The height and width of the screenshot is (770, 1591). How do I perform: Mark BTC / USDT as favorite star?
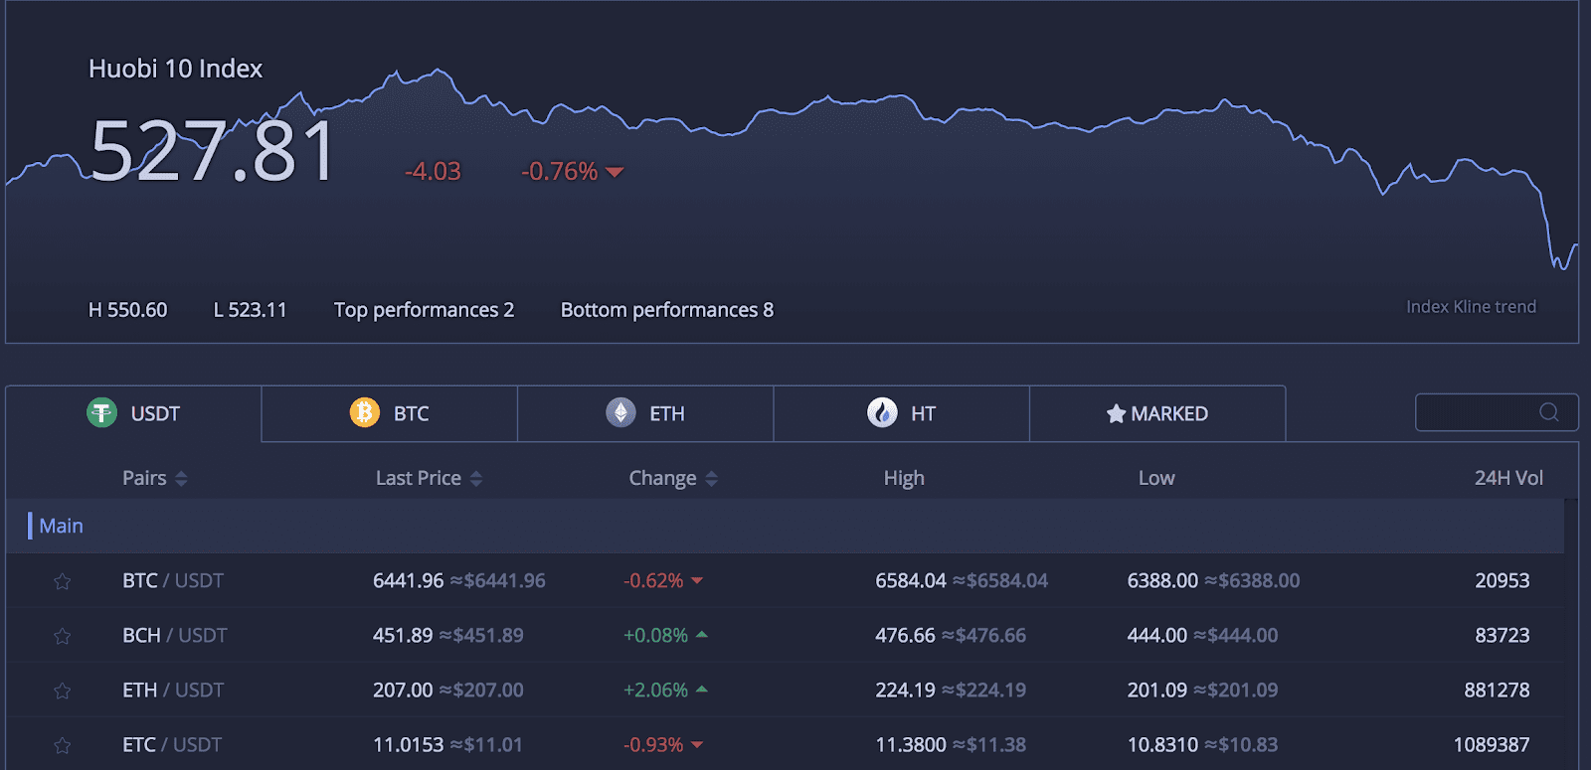pyautogui.click(x=62, y=581)
